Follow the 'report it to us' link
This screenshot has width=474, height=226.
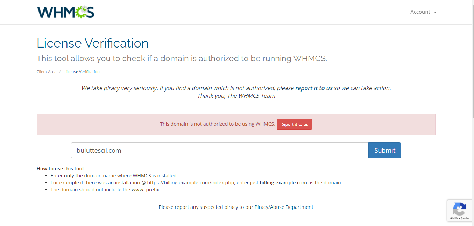tap(314, 88)
